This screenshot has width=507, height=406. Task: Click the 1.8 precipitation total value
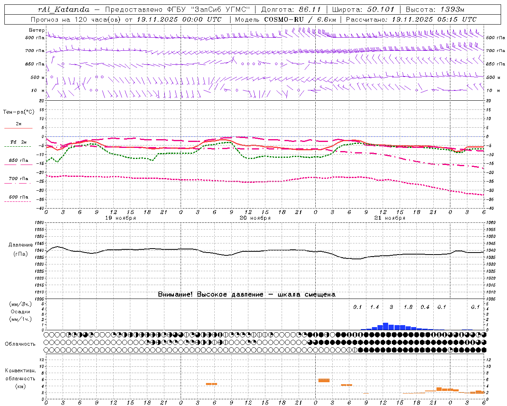click(x=408, y=307)
